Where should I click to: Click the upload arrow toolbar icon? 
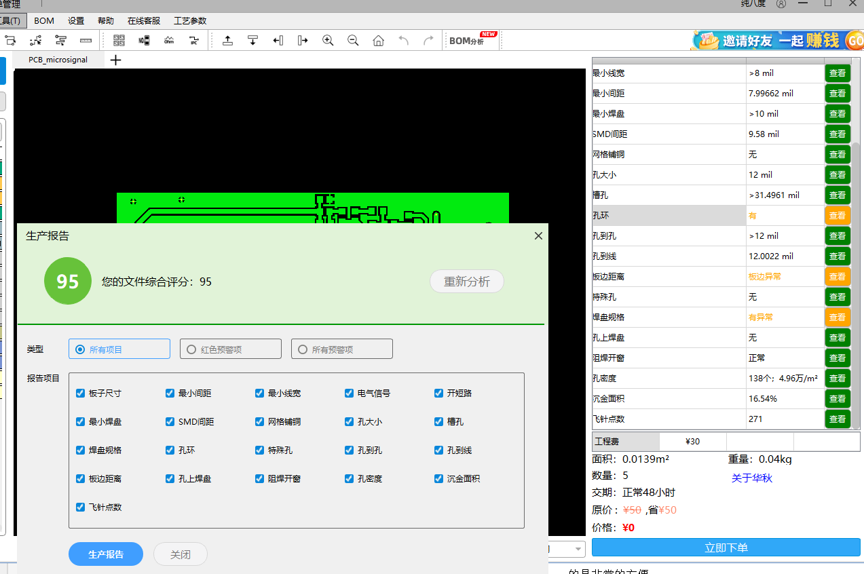click(x=227, y=41)
